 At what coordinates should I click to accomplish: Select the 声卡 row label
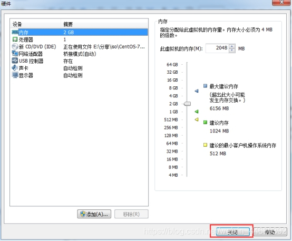(x=24, y=68)
